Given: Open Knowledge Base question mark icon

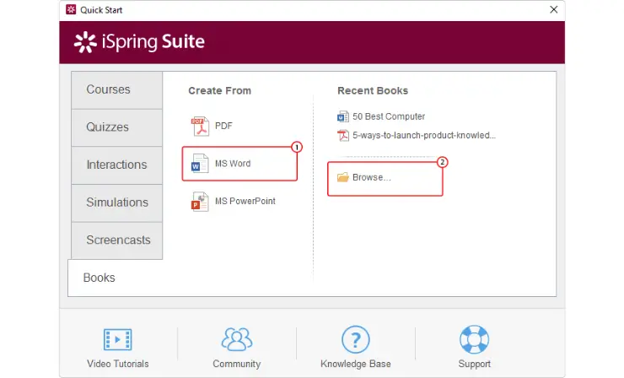Looking at the screenshot, I should (356, 340).
